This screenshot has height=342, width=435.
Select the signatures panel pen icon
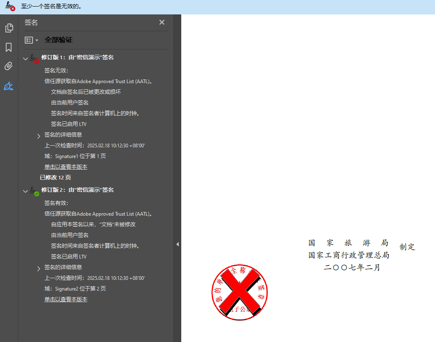pos(9,86)
